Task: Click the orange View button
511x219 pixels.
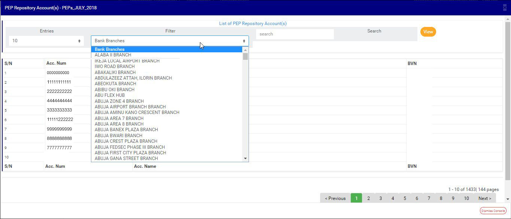Action: click(x=428, y=32)
